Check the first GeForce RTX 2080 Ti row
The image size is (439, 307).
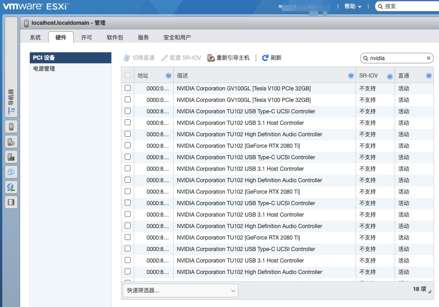pyautogui.click(x=128, y=145)
